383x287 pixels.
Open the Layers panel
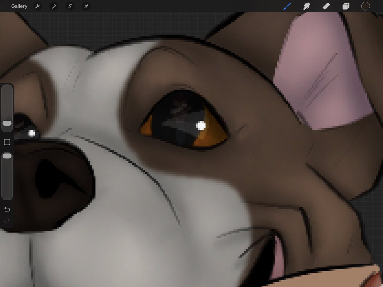click(346, 6)
